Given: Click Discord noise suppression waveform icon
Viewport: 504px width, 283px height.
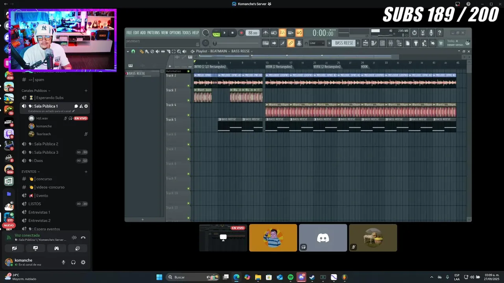Looking at the screenshot, I should tap(74, 237).
